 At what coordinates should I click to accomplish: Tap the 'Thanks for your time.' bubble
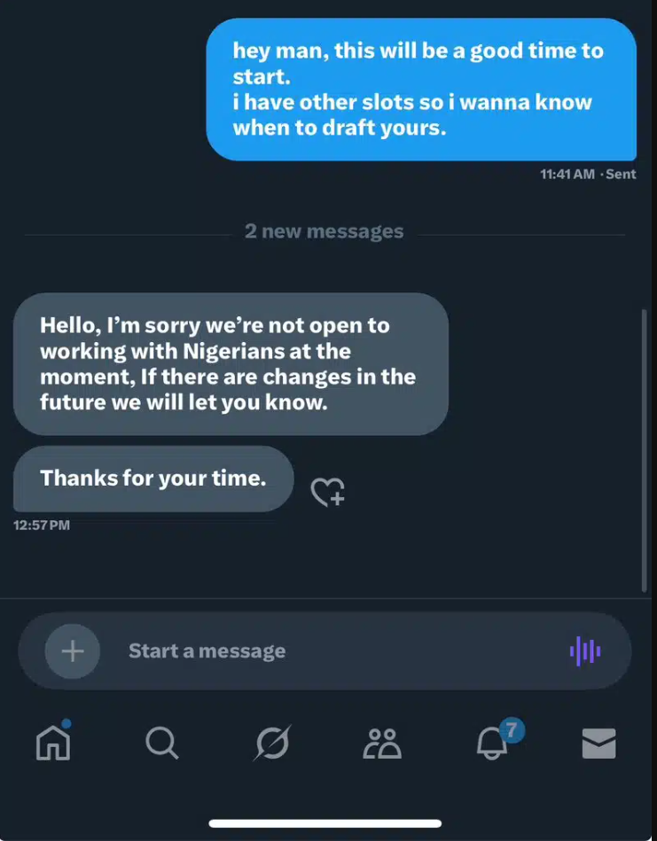tap(153, 479)
